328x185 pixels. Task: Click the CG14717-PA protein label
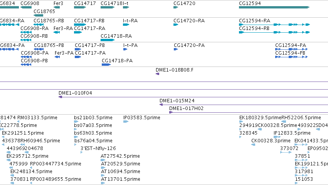90,53
